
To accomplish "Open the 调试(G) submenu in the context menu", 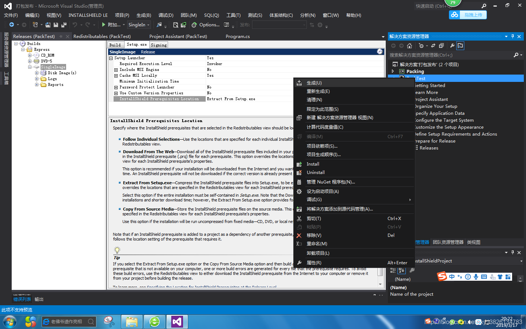I will coord(354,200).
